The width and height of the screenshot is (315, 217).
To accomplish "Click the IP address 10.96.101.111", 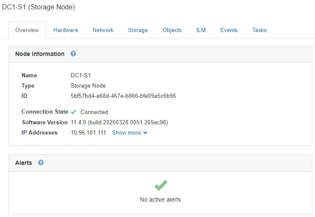I will pos(88,133).
